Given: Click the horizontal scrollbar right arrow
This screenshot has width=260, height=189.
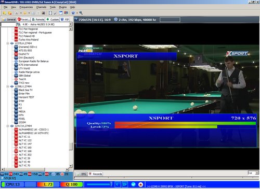Looking at the screenshot, I should [x=67, y=169].
